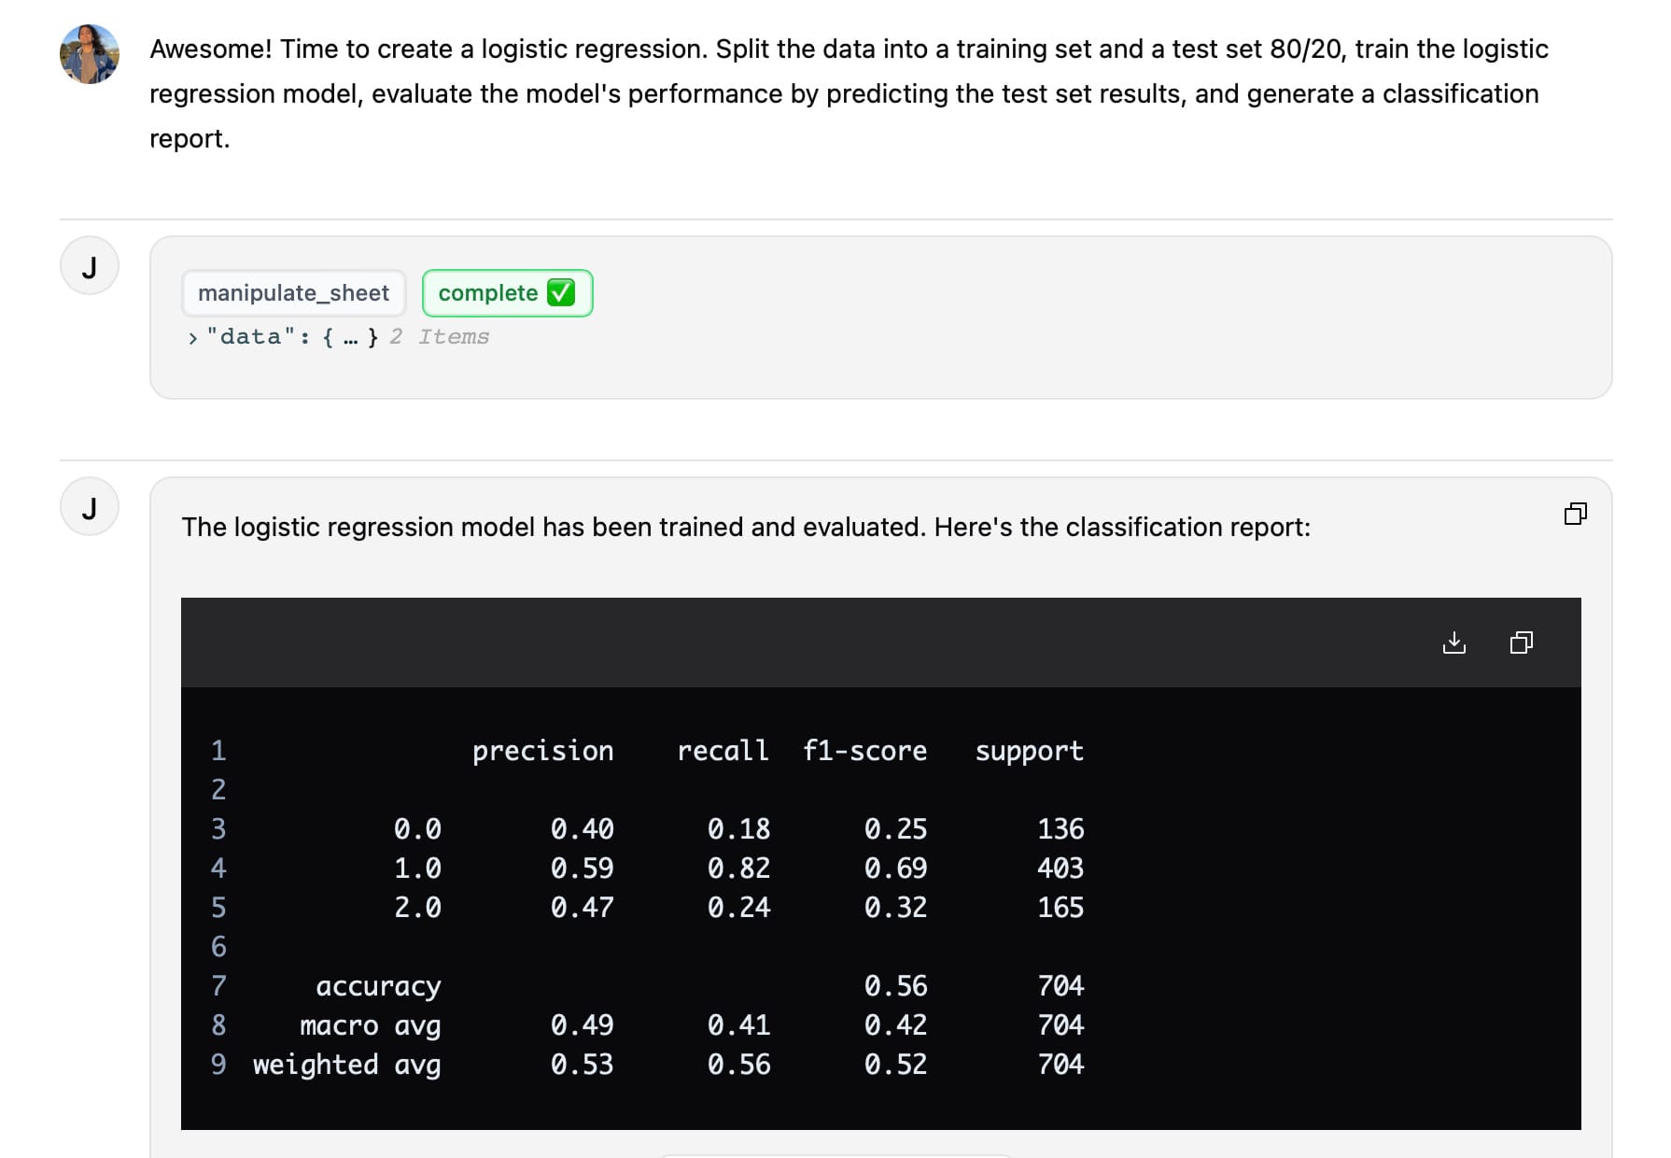Copy the code block contents
Image resolution: width=1671 pixels, height=1158 pixels.
coord(1522,643)
